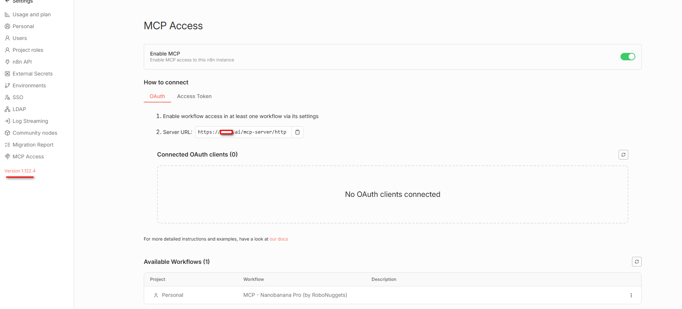Refresh the Available Workflows list
Viewport: 682px width, 309px height.
pos(636,262)
